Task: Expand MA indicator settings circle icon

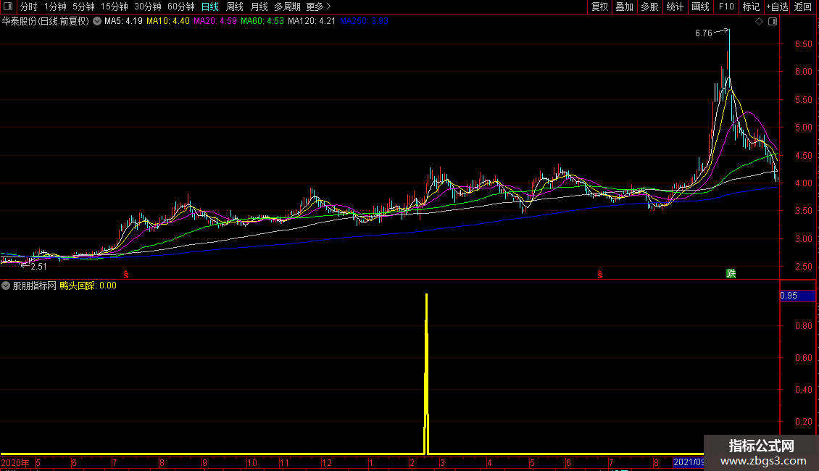Action: (97, 22)
